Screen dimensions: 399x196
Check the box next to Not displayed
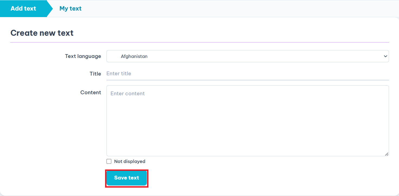click(x=109, y=161)
